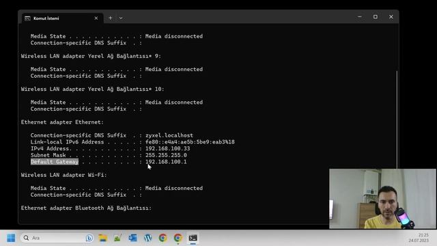Open WordPress app from the taskbar
The image size is (437, 246).
(x=148, y=238)
